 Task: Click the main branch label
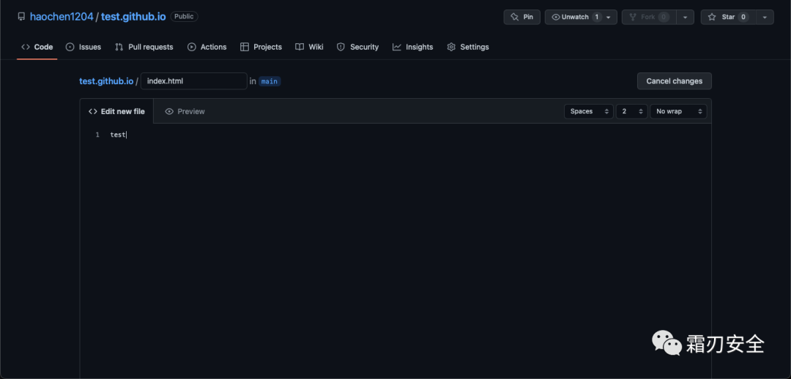click(270, 81)
